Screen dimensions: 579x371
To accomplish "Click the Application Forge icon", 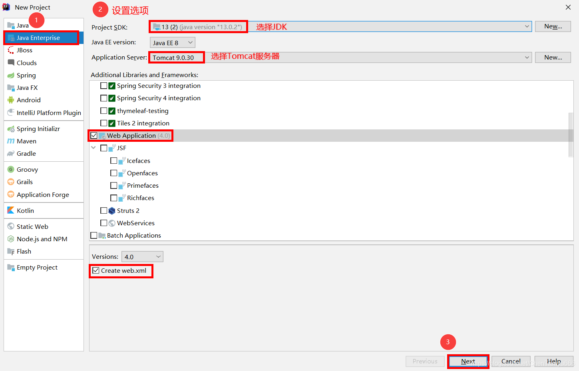I will tap(11, 194).
